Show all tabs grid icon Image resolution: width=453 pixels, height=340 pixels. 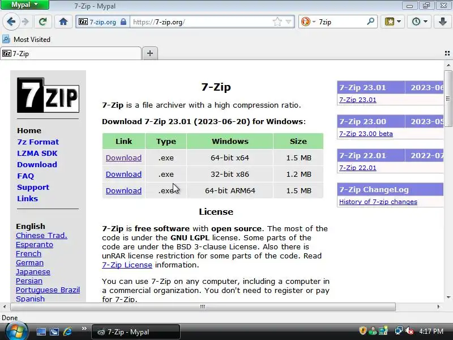coord(447,53)
